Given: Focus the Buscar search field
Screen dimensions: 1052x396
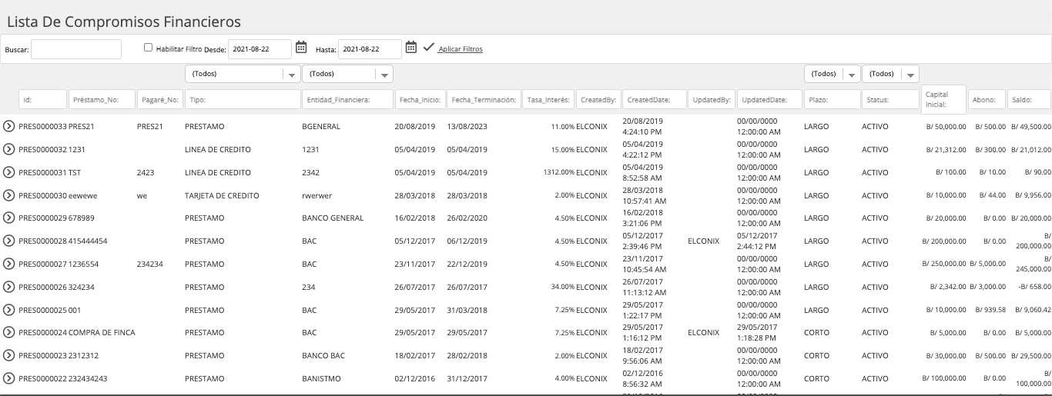Looking at the screenshot, I should coord(76,49).
